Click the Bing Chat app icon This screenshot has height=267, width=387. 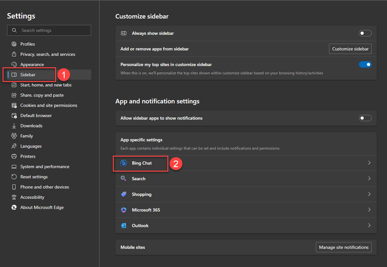click(124, 163)
